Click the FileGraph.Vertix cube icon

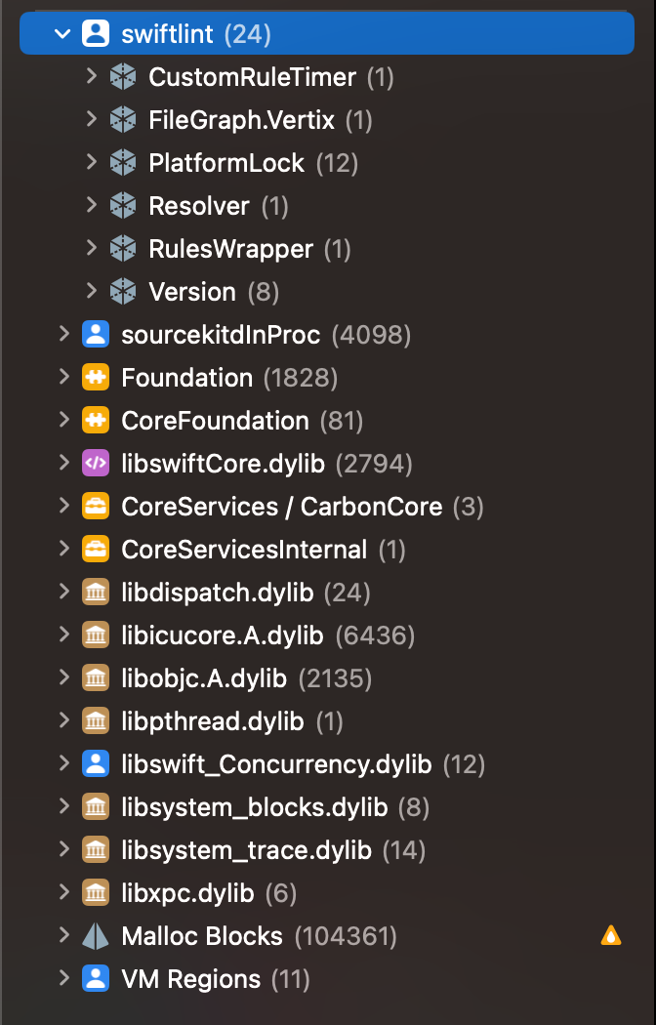tap(123, 120)
